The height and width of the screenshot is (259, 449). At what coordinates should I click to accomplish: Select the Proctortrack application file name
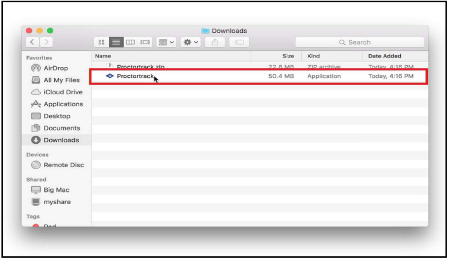click(135, 76)
